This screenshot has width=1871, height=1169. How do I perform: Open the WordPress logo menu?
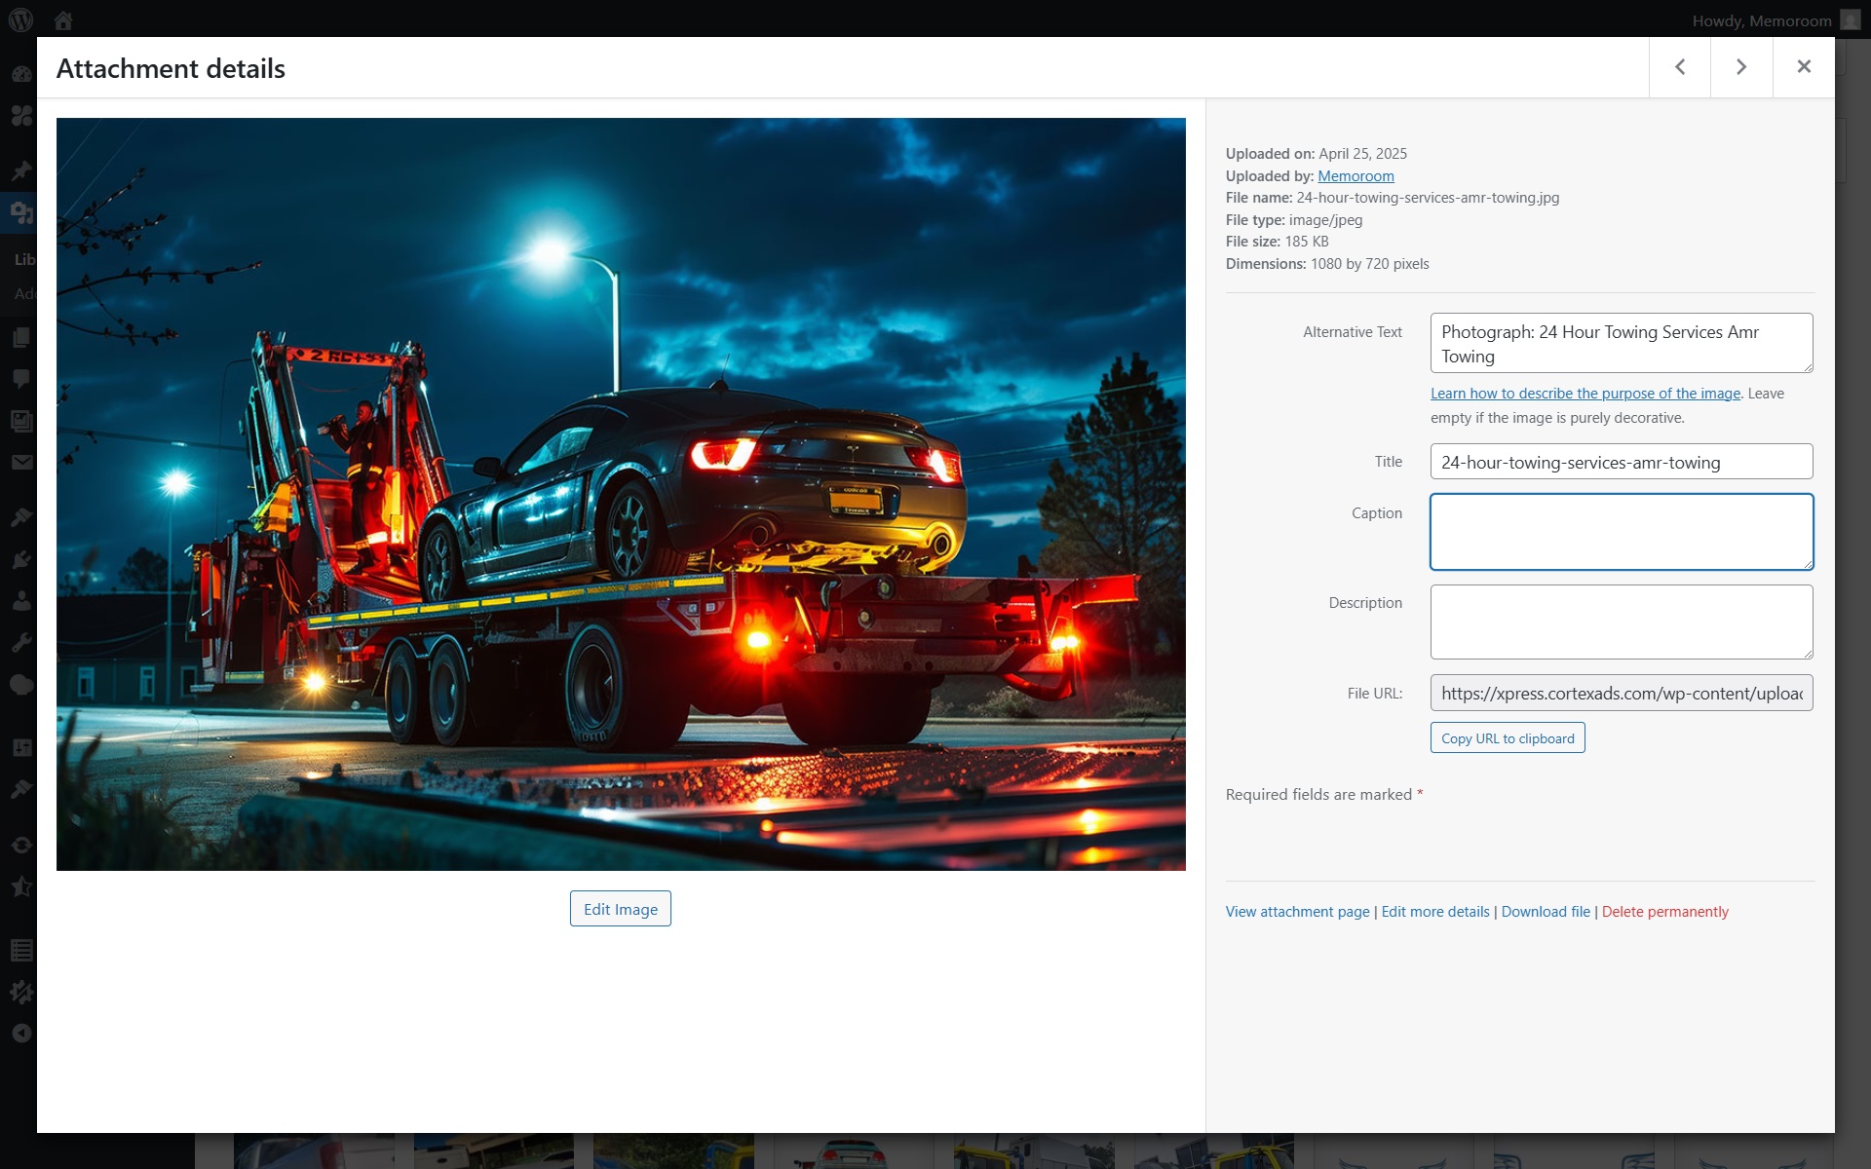(20, 19)
